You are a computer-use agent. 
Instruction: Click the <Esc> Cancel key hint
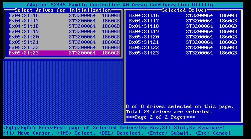pos(213,133)
